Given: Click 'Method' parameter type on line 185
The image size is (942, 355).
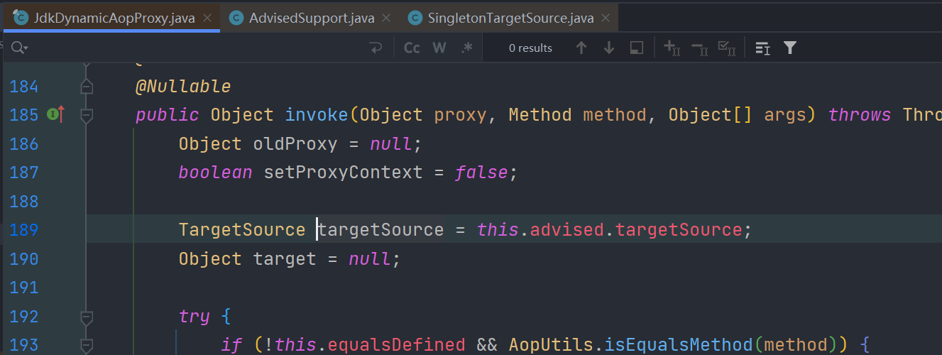Looking at the screenshot, I should coord(540,115).
